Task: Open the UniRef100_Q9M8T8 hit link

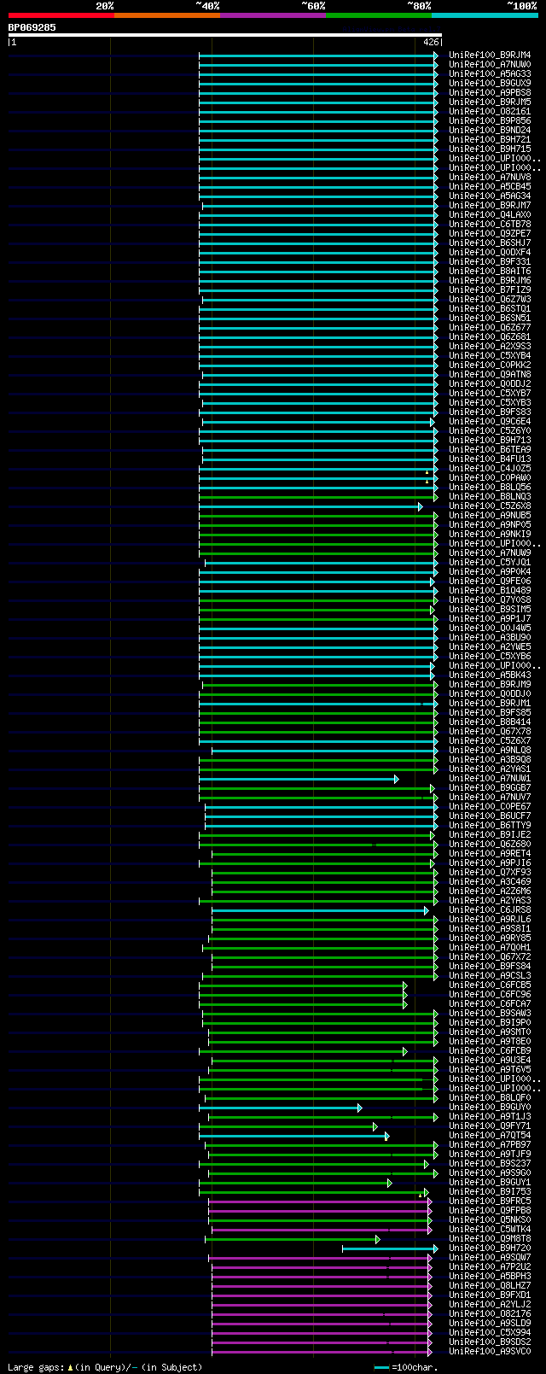Action: coord(490,1238)
